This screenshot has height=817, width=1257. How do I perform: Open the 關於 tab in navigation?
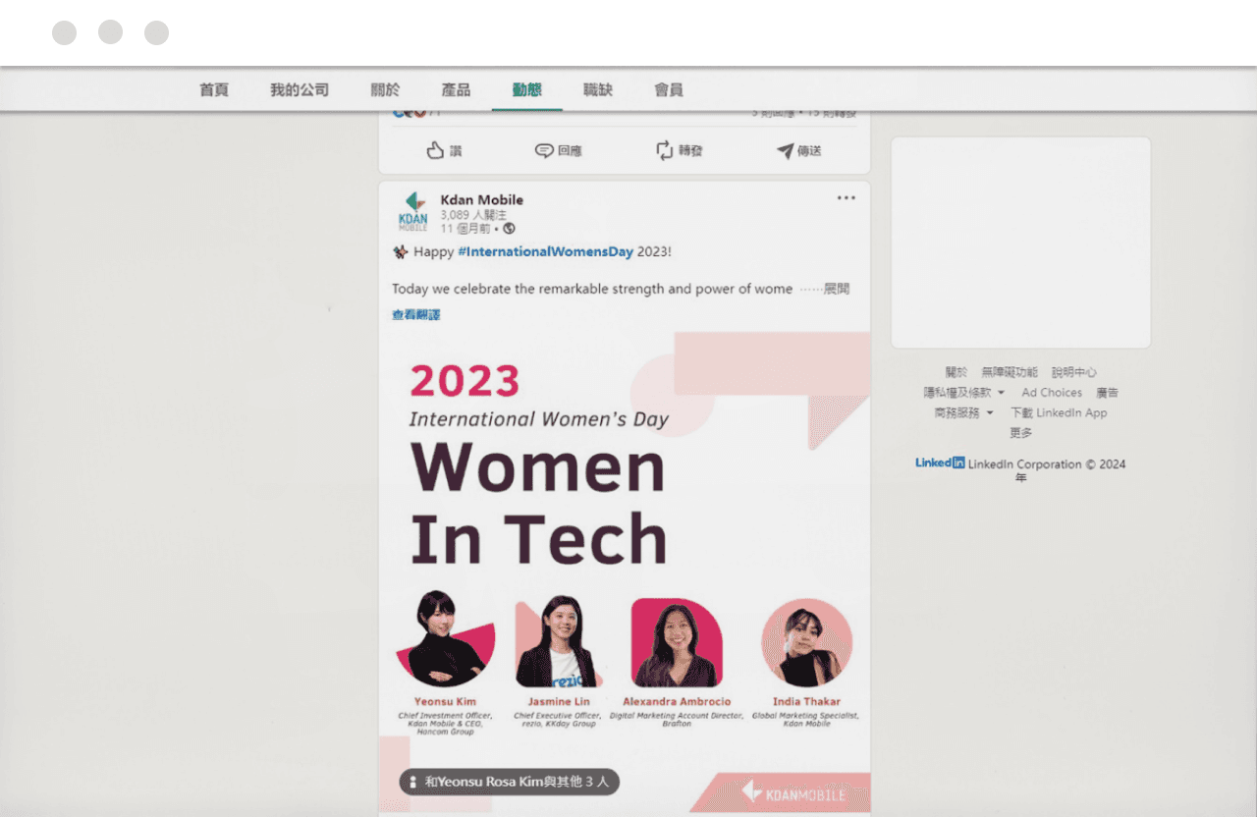pyautogui.click(x=385, y=89)
